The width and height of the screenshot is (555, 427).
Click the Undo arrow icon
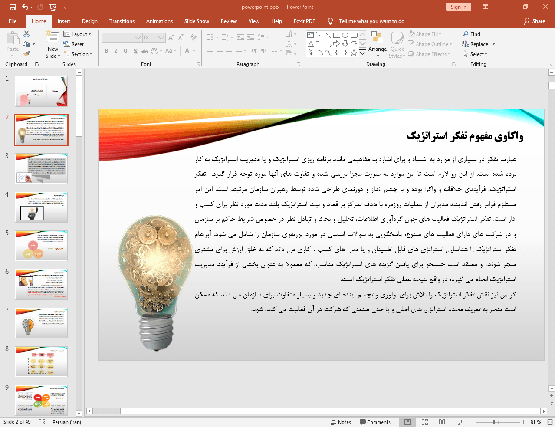coord(25,7)
